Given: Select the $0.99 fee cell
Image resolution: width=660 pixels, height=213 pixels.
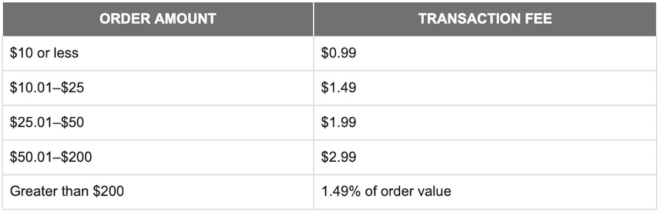Looking at the screenshot, I should coord(486,53).
